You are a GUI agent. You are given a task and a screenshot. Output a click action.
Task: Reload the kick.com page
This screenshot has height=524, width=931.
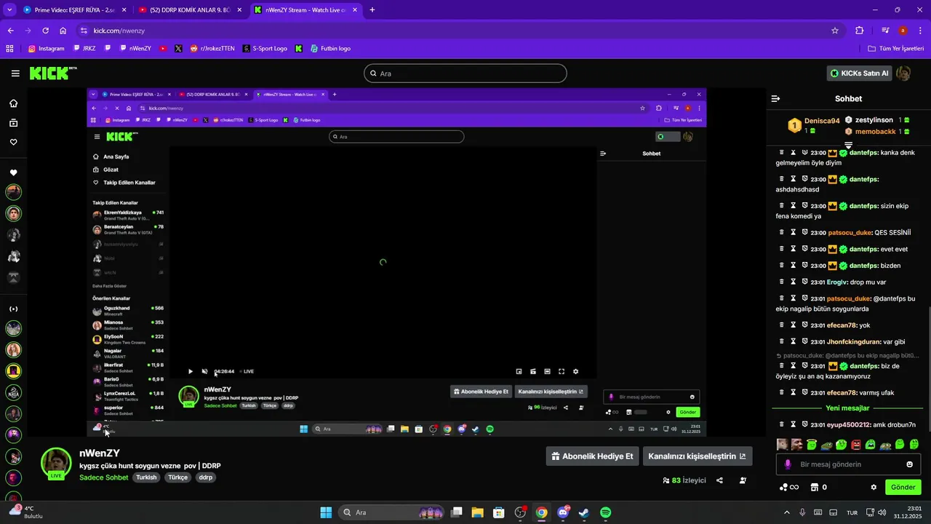point(45,31)
